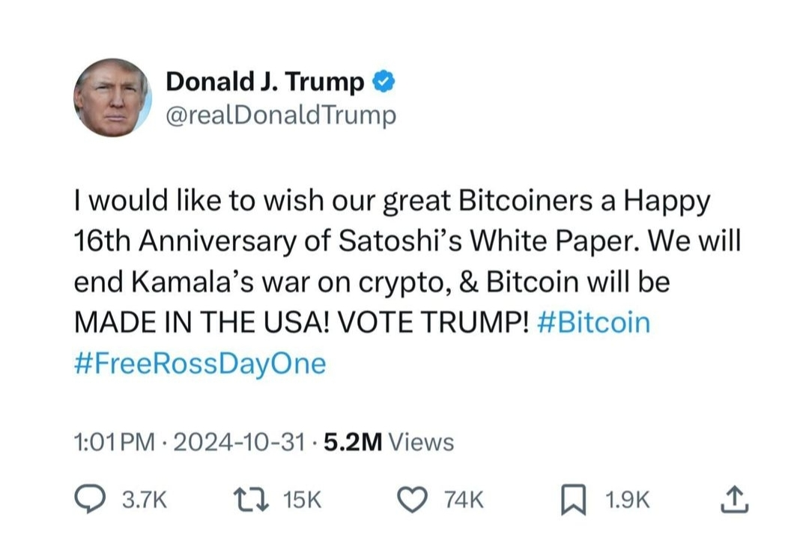Click the 1:01 PM timestamp
The width and height of the screenshot is (809, 556).
pyautogui.click(x=113, y=442)
